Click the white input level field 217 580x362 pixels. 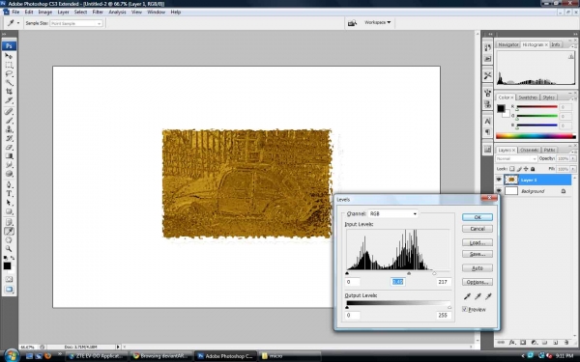pyautogui.click(x=443, y=282)
